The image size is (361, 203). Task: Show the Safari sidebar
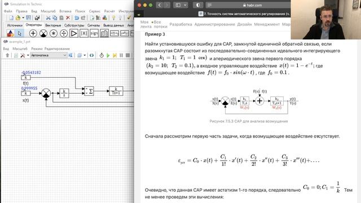coord(178,5)
